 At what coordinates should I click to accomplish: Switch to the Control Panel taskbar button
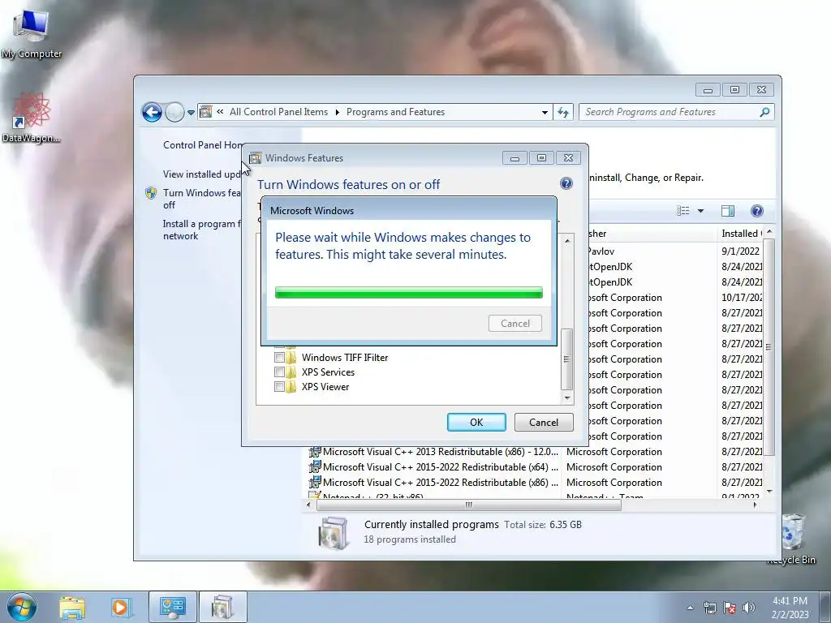[173, 607]
